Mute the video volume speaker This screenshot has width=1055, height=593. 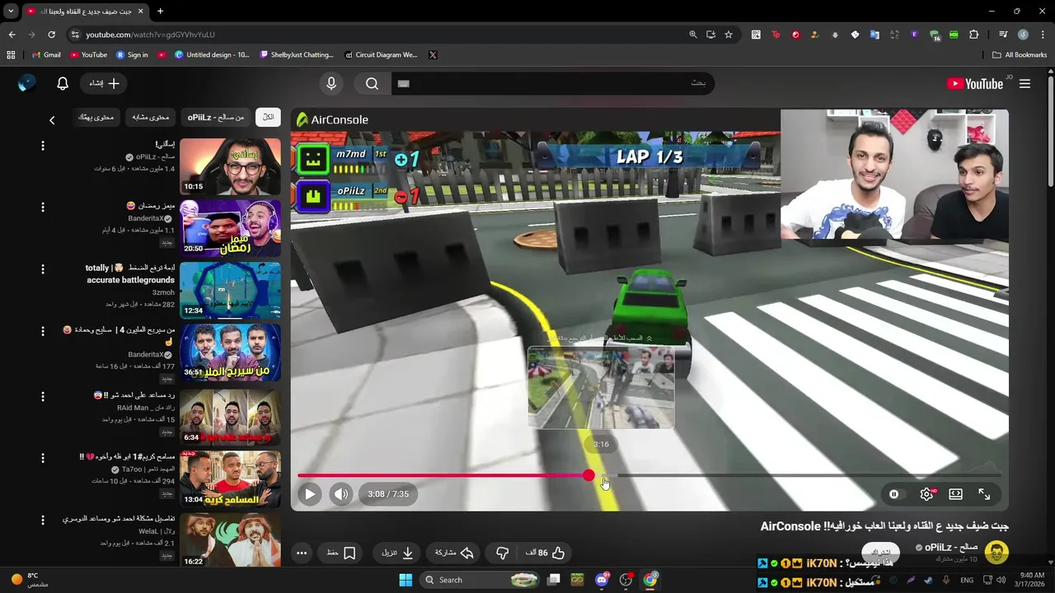[x=341, y=494]
